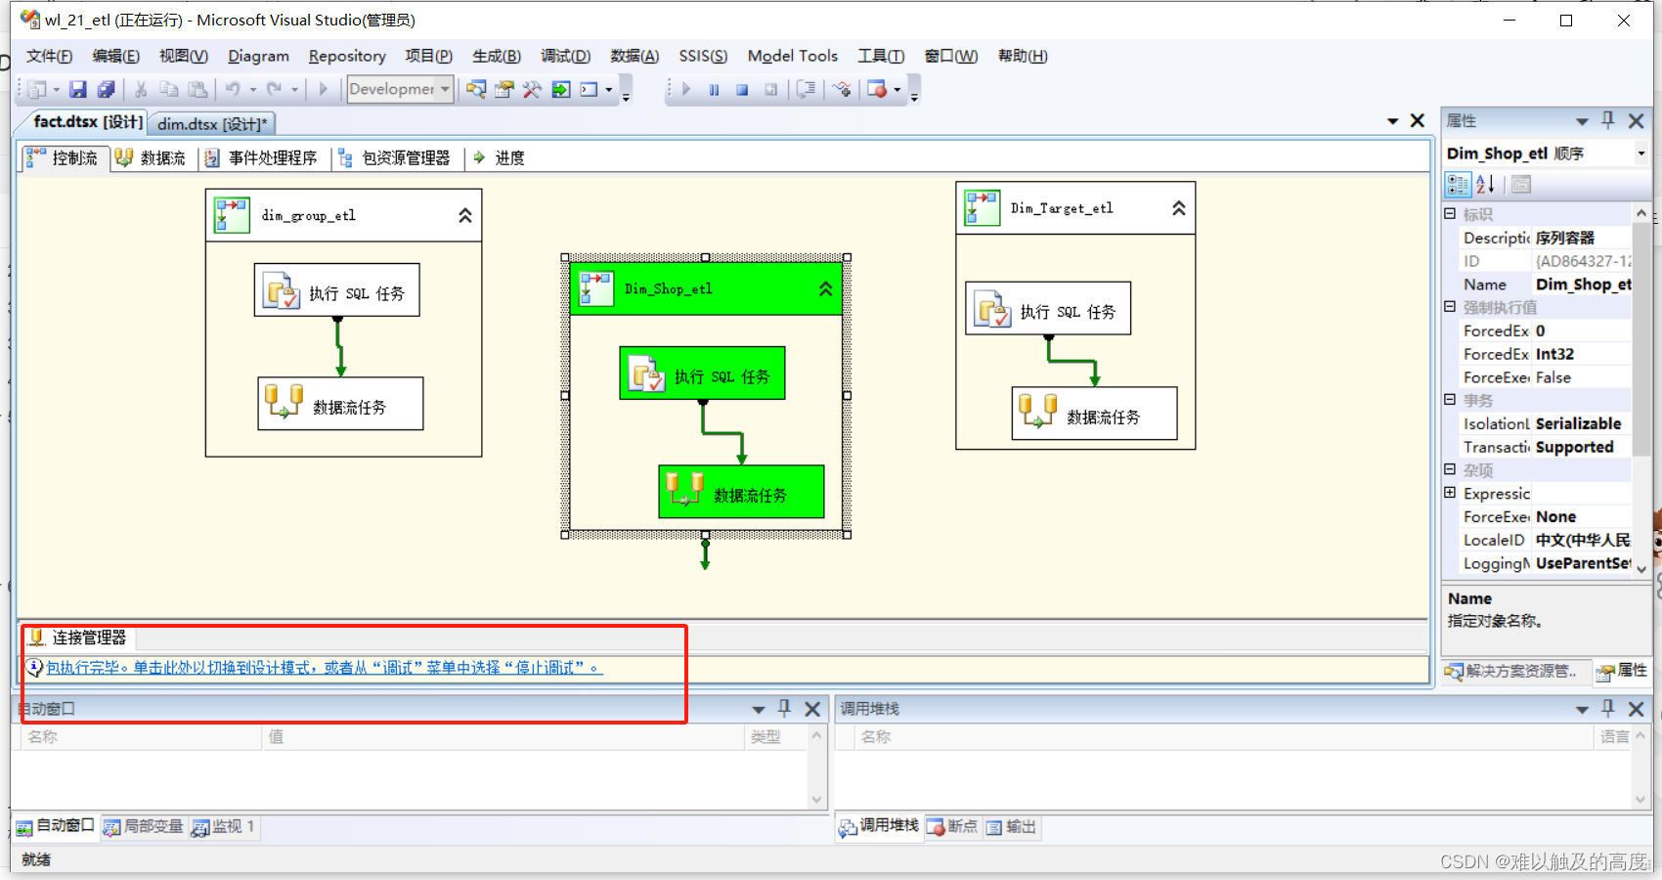Collapse the 标识 property category

tap(1450, 213)
